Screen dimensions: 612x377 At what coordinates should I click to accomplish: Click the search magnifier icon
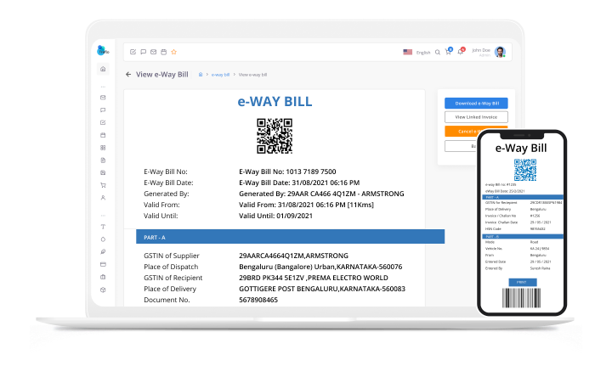click(x=438, y=53)
